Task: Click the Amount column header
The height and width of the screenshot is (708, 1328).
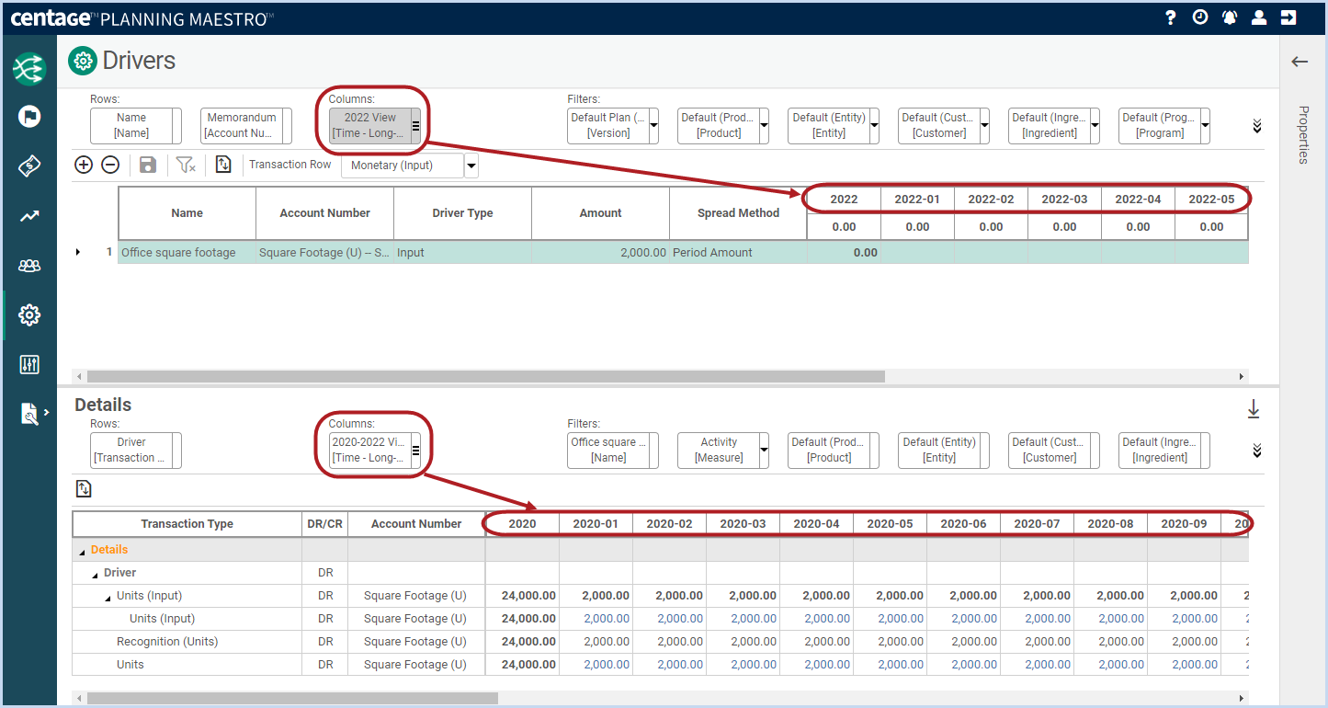Action: (x=600, y=213)
